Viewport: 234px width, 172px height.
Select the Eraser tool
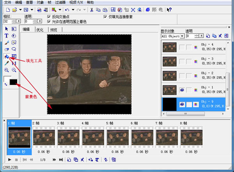click(x=7, y=49)
